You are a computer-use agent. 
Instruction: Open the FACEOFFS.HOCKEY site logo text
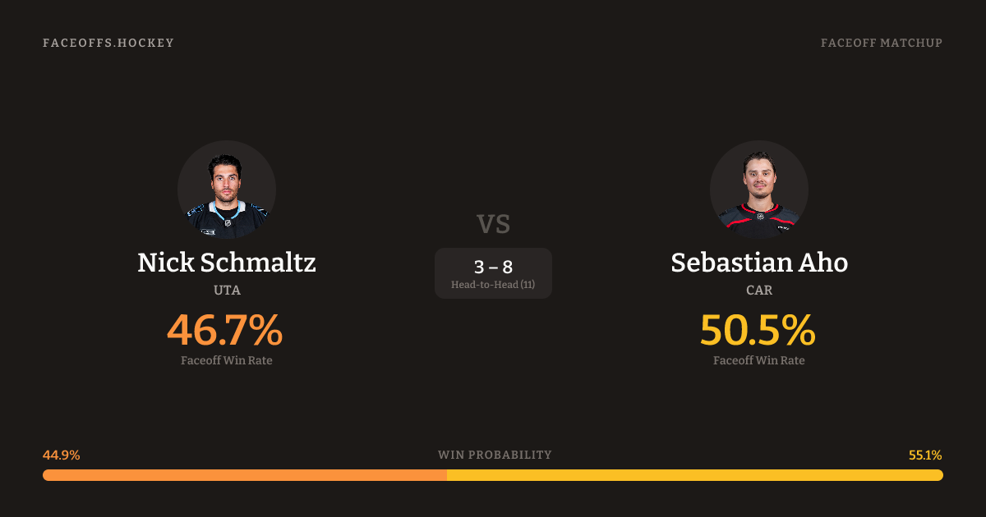108,43
